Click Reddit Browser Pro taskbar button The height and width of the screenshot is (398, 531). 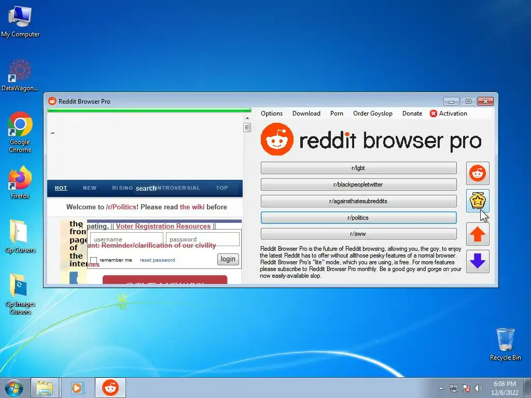click(x=110, y=388)
